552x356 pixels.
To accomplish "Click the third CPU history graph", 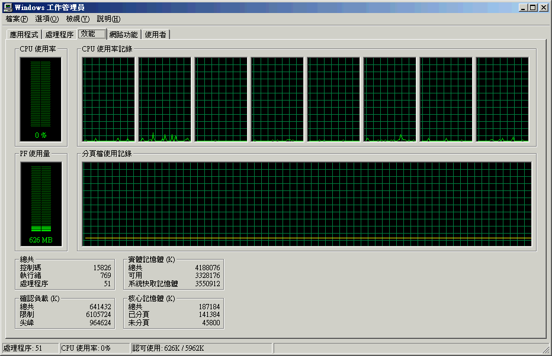I will pos(221,99).
